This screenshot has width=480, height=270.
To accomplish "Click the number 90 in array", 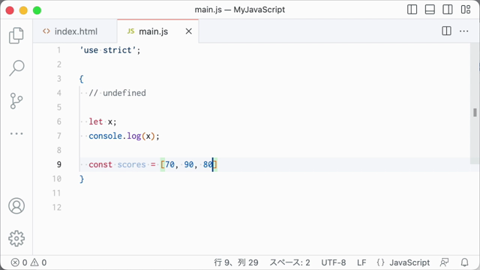I will pyautogui.click(x=189, y=164).
